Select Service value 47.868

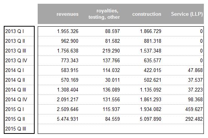(x=195, y=70)
